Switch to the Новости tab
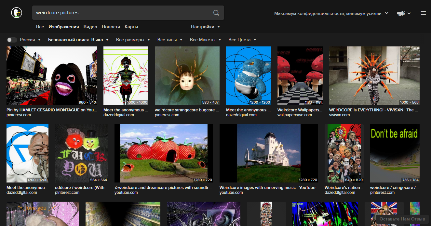The image size is (431, 226). point(111,27)
